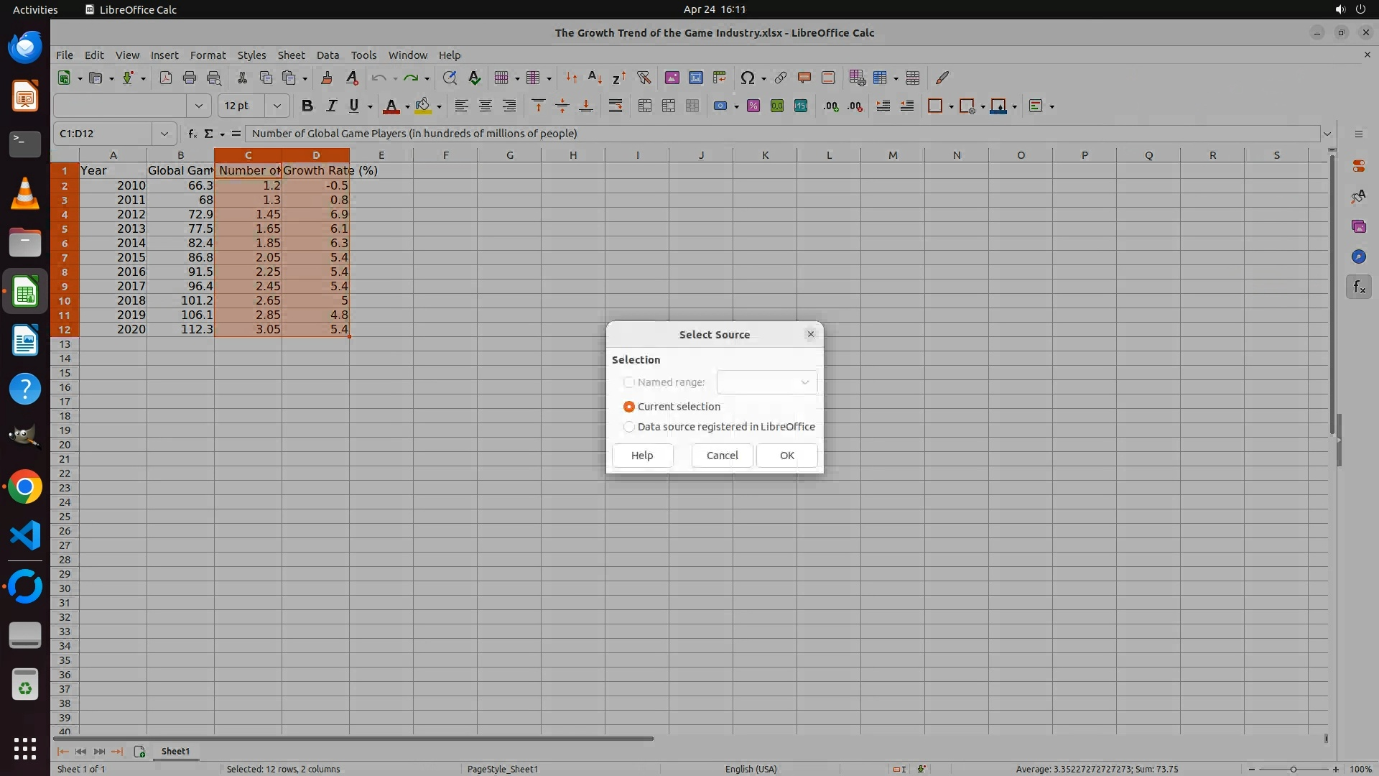
Task: Click the Bold formatting icon
Action: click(307, 106)
